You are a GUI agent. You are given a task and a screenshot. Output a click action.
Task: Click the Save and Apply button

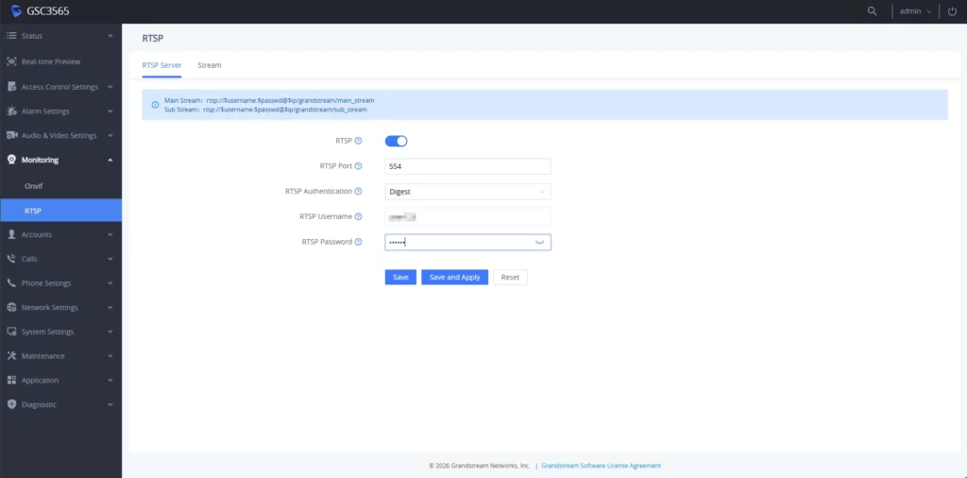pos(454,278)
